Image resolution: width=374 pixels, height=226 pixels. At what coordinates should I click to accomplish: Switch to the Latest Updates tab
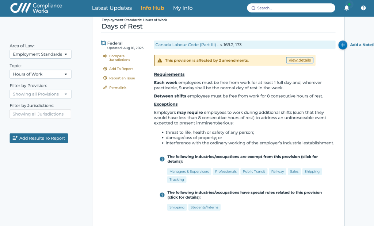click(112, 8)
